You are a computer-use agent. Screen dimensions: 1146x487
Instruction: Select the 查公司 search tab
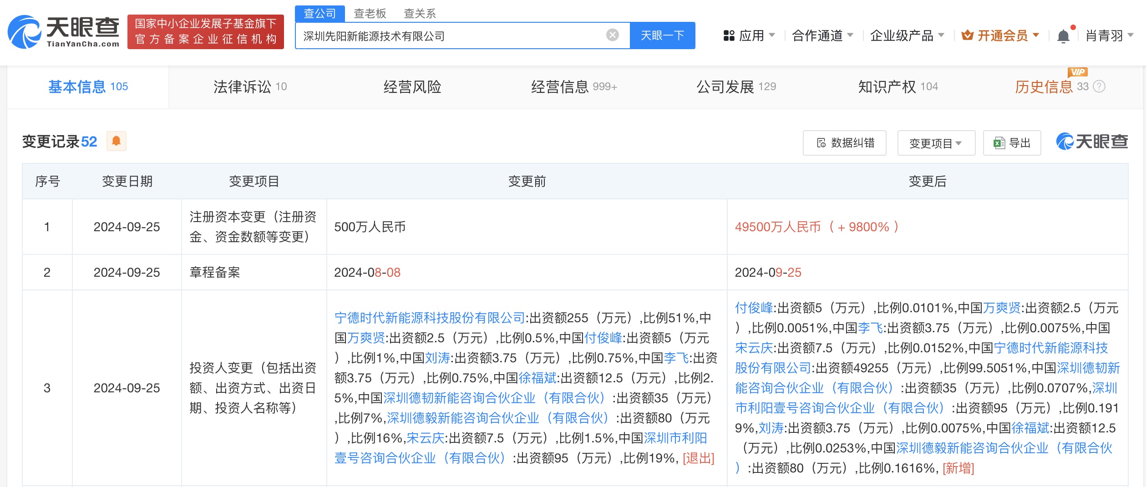(x=320, y=14)
